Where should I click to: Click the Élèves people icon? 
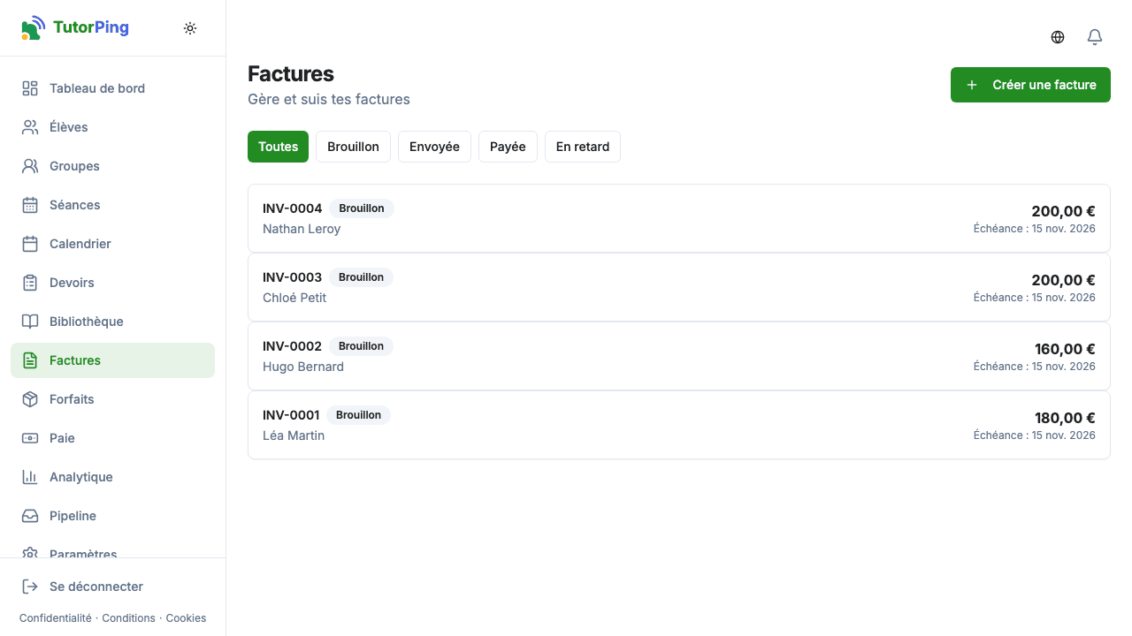[30, 127]
